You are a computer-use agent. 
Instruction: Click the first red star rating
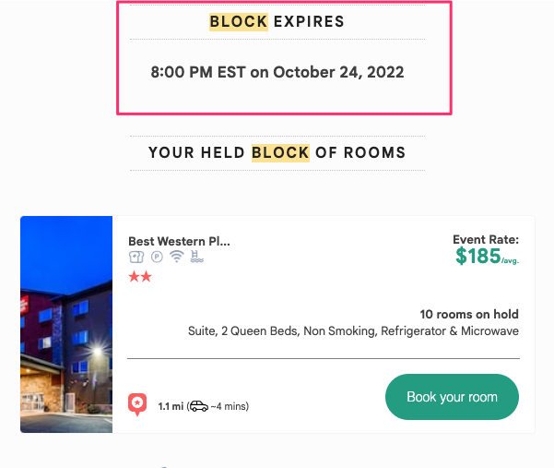coord(134,277)
